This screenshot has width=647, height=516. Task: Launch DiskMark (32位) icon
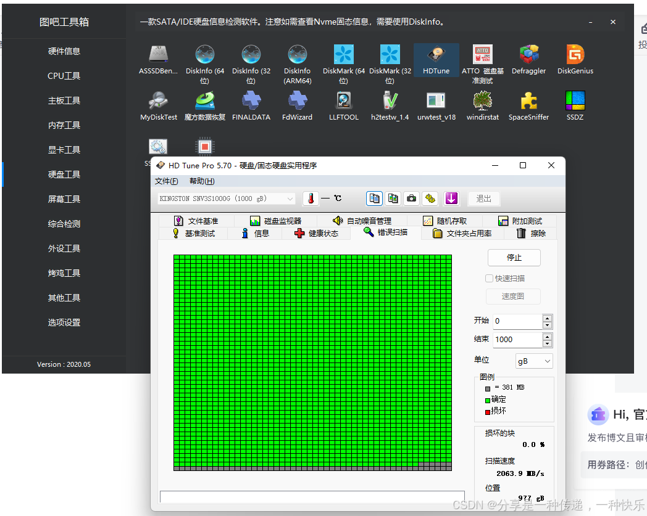pyautogui.click(x=390, y=54)
